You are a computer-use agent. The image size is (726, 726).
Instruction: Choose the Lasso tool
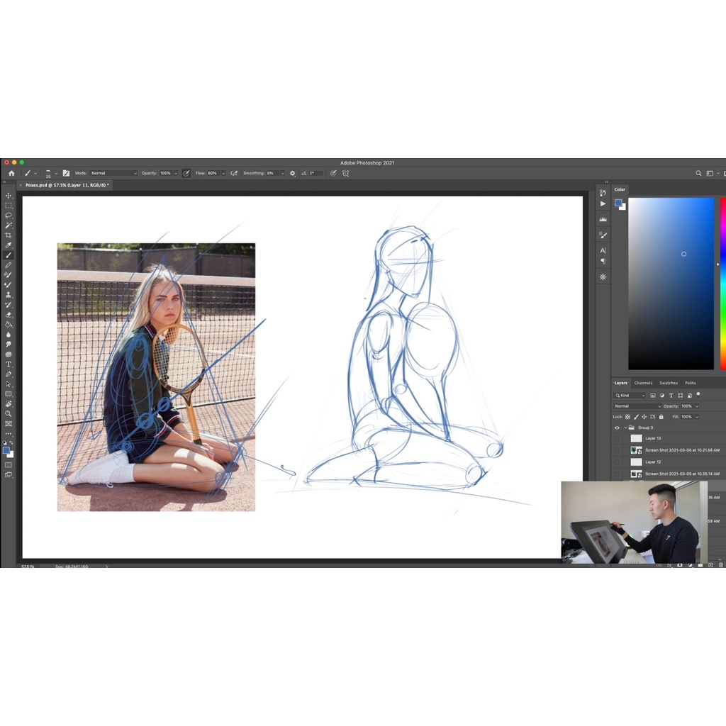tap(9, 215)
